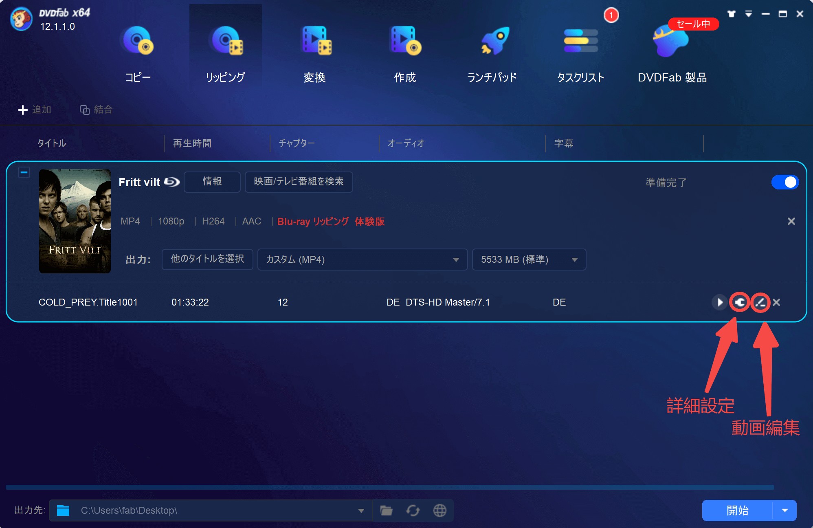Open the 情報 info button

tap(212, 182)
